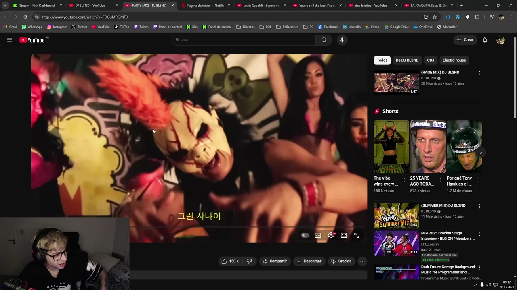Open the (SUMMER MIX) DJ BL3ND title link
The image size is (517, 290).
click(443, 205)
